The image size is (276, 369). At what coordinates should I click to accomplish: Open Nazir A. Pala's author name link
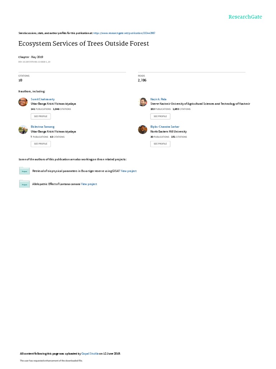click(158, 99)
